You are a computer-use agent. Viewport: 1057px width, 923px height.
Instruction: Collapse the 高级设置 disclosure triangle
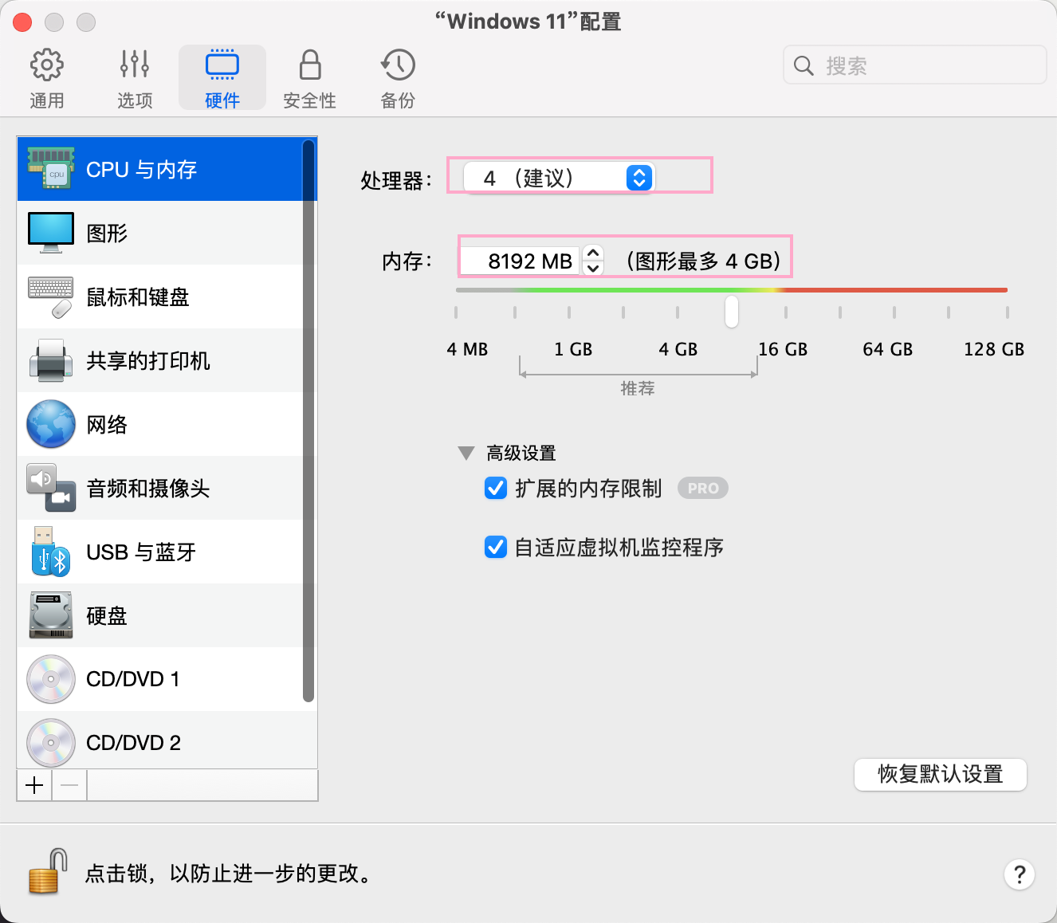pos(466,454)
